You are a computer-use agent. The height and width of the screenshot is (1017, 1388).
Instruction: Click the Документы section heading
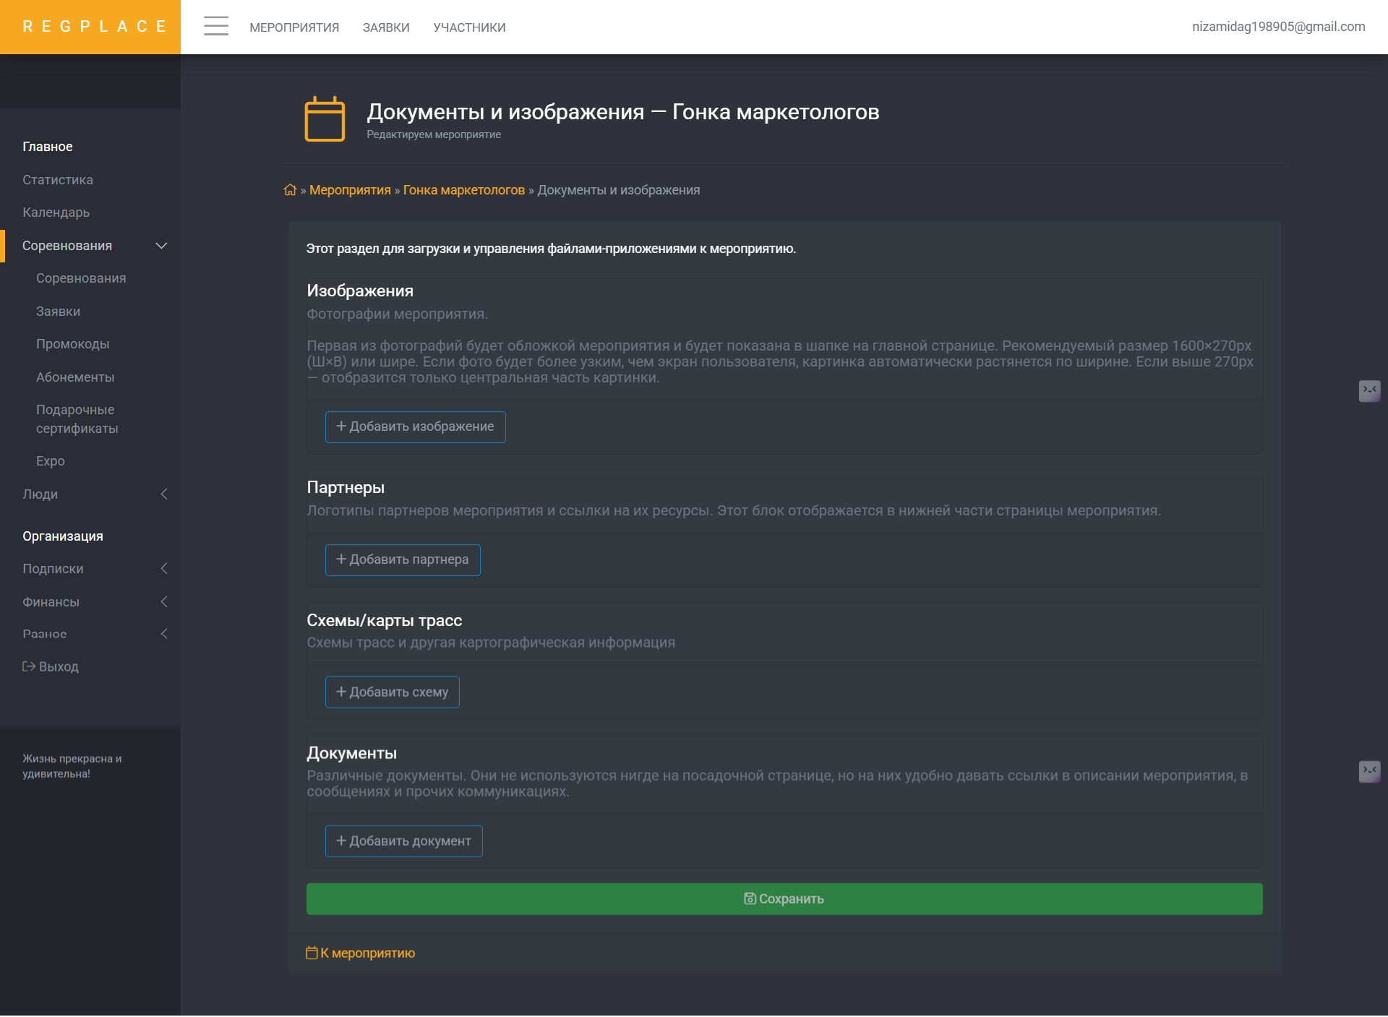[x=351, y=753]
